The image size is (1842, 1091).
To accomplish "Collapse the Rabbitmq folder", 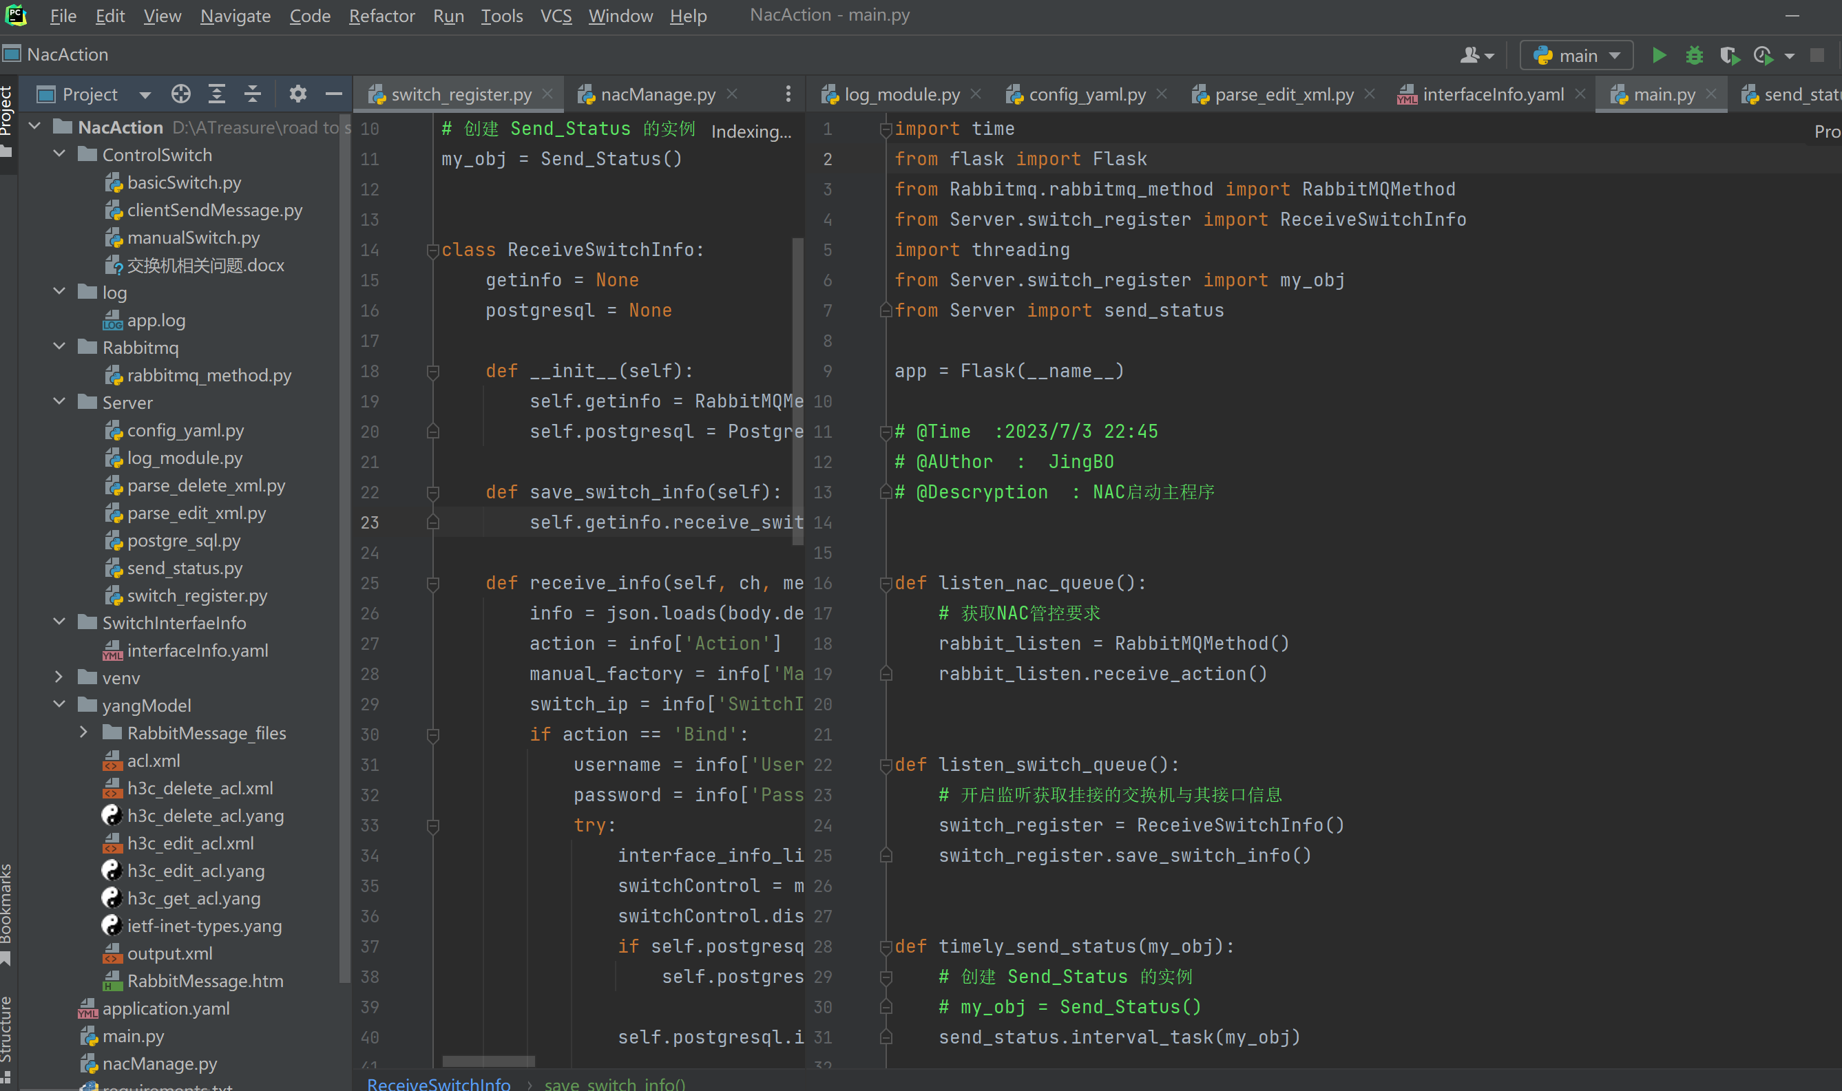I will (59, 347).
